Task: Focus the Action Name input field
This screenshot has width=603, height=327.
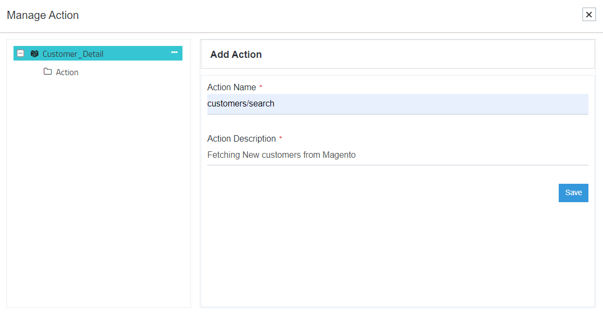Action: 397,104
